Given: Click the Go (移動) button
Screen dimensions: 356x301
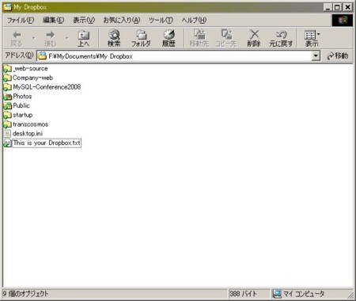Looking at the screenshot, I should (338, 56).
